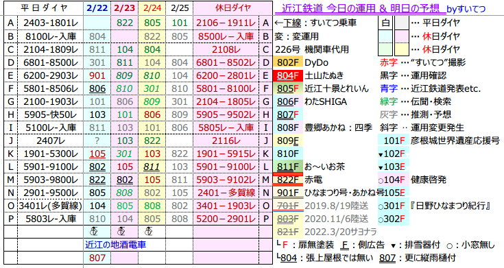504x268 pixels.
Task: Select the 807F train number cell
Action: click(x=288, y=114)
